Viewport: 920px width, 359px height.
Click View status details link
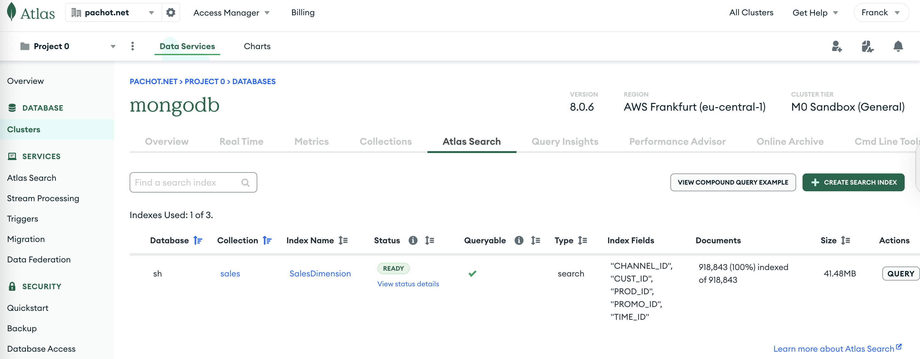coord(408,284)
